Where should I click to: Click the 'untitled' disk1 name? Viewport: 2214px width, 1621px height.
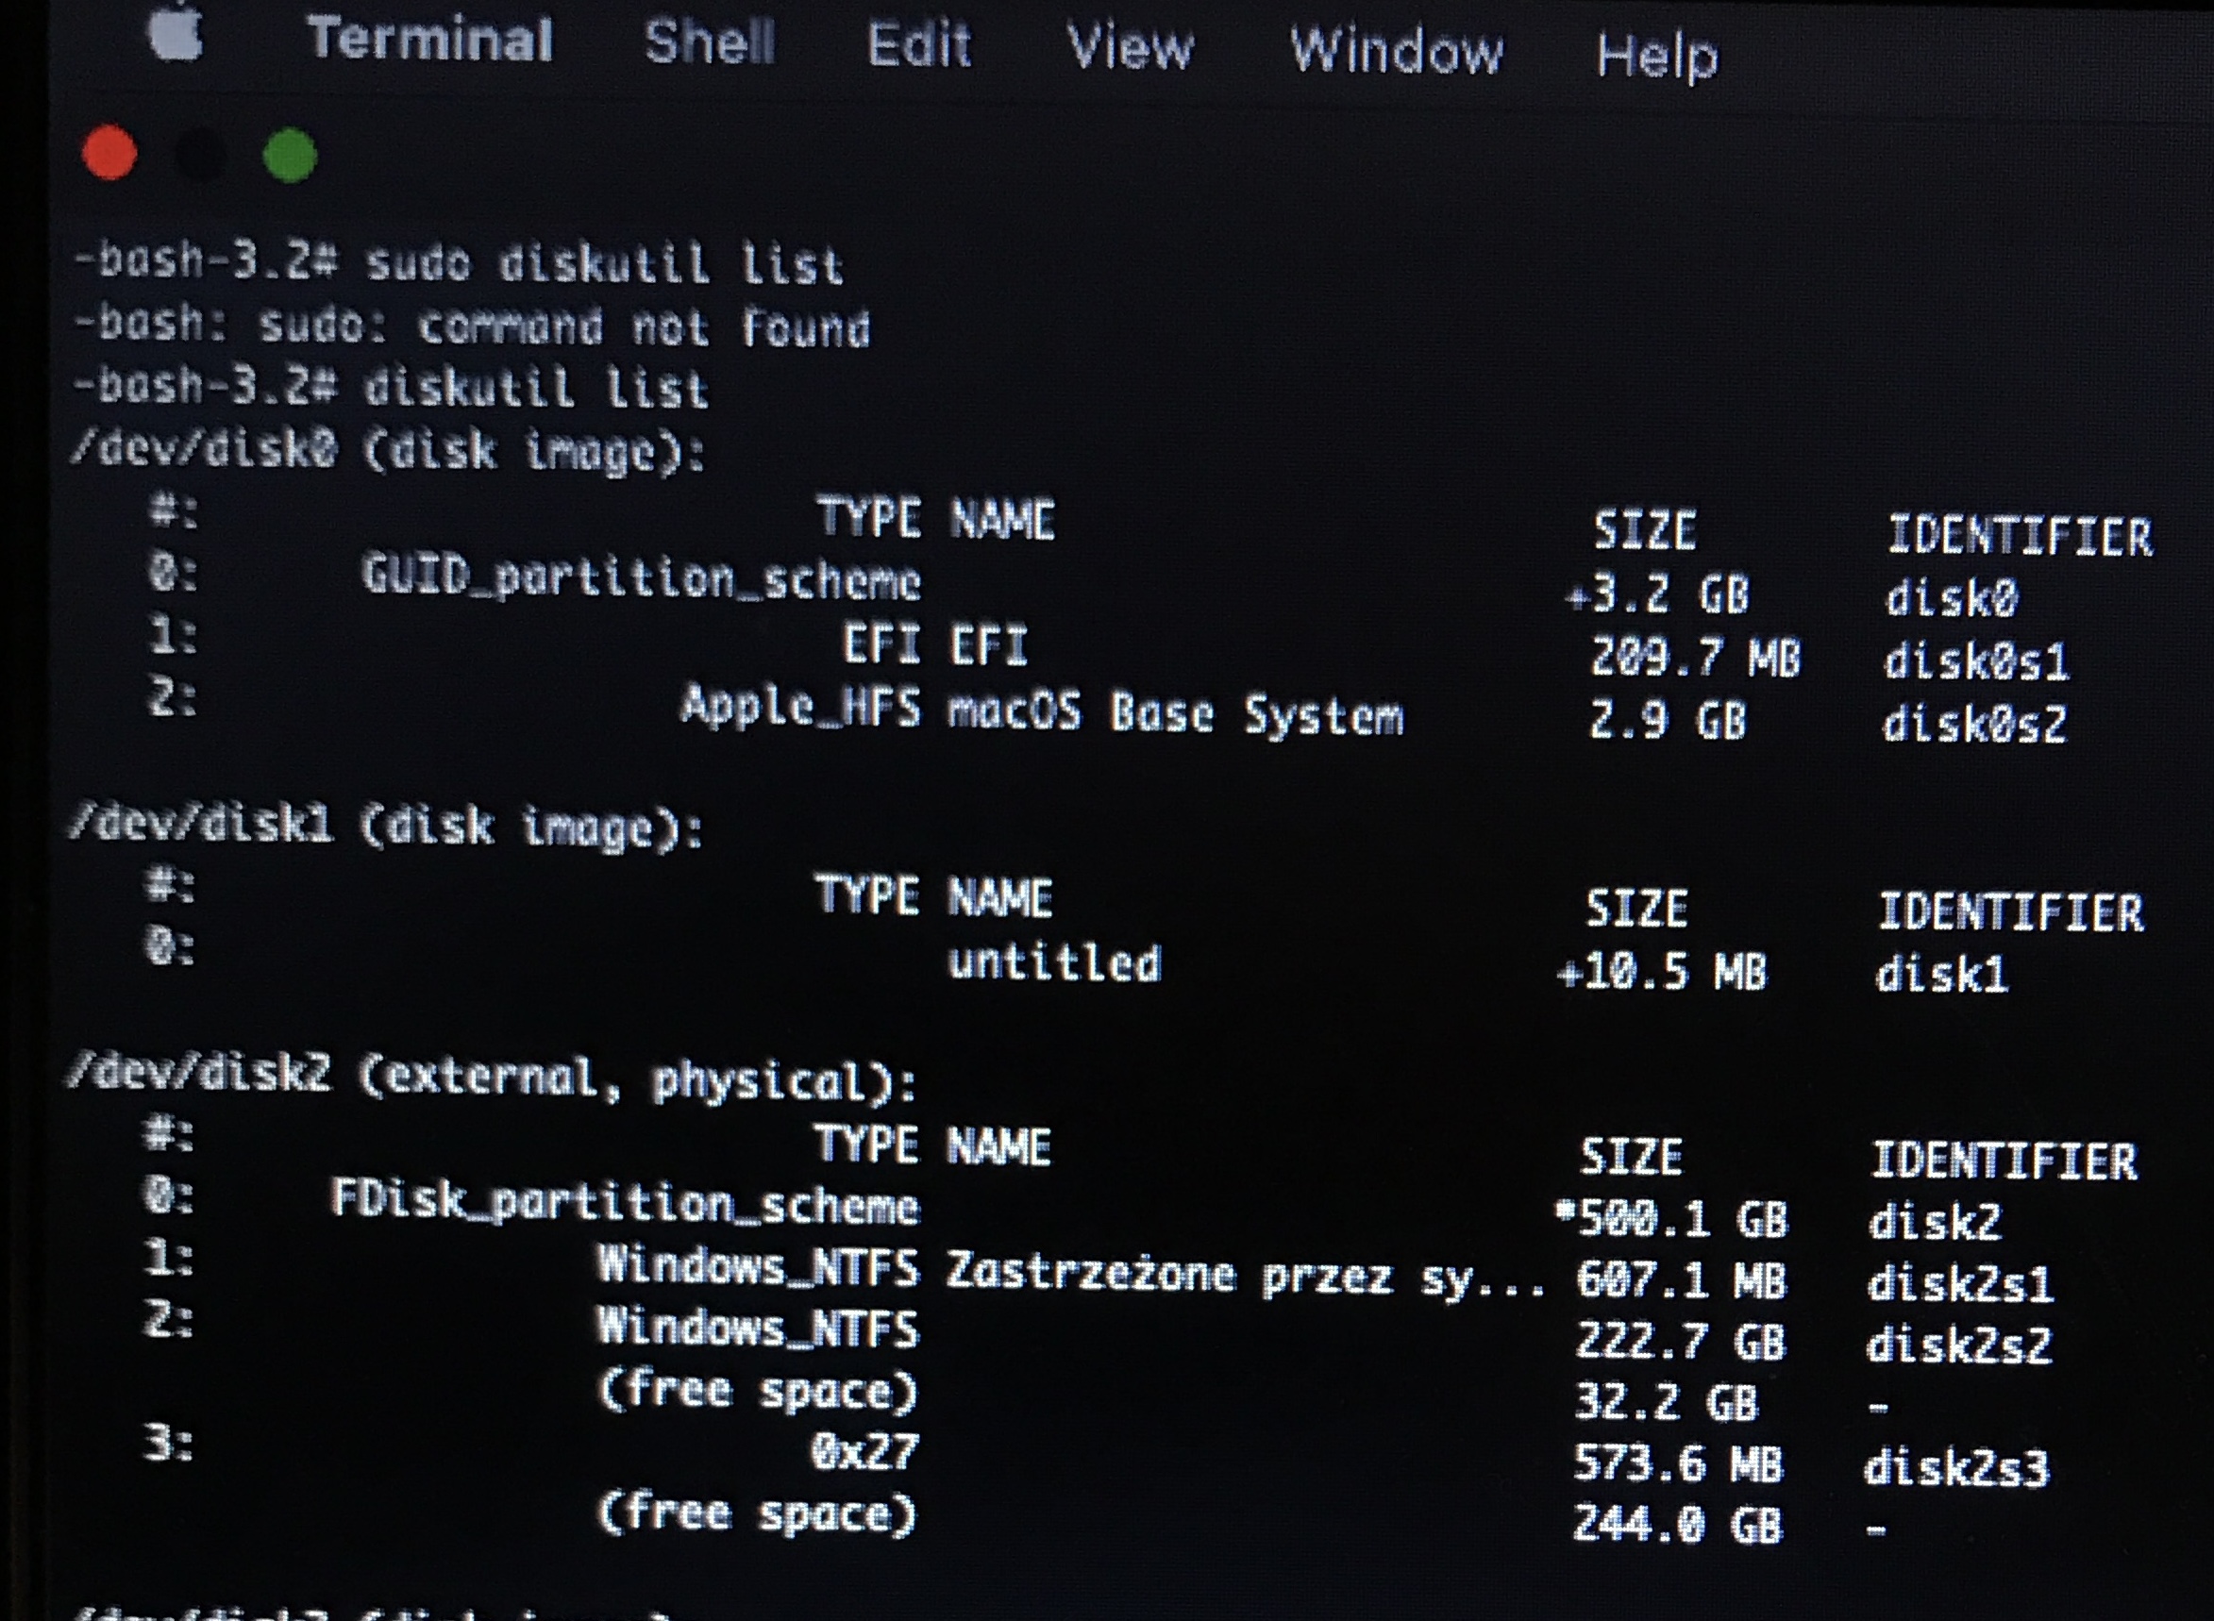point(1054,961)
